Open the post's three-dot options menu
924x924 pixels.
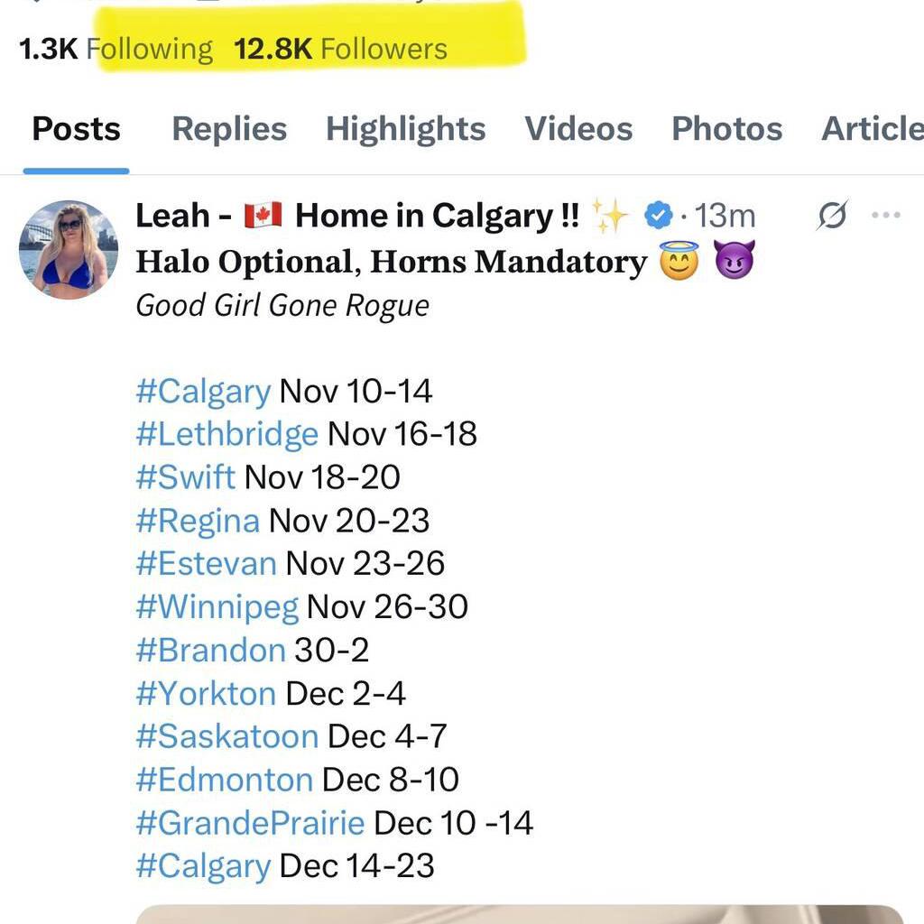point(885,215)
